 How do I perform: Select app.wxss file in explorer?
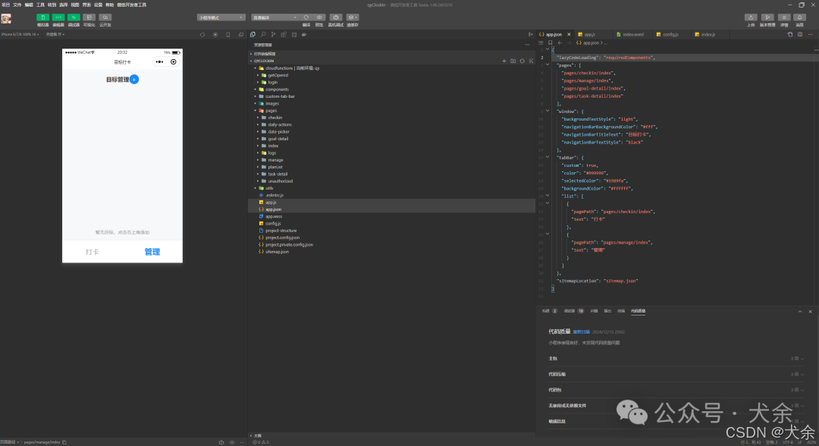273,216
